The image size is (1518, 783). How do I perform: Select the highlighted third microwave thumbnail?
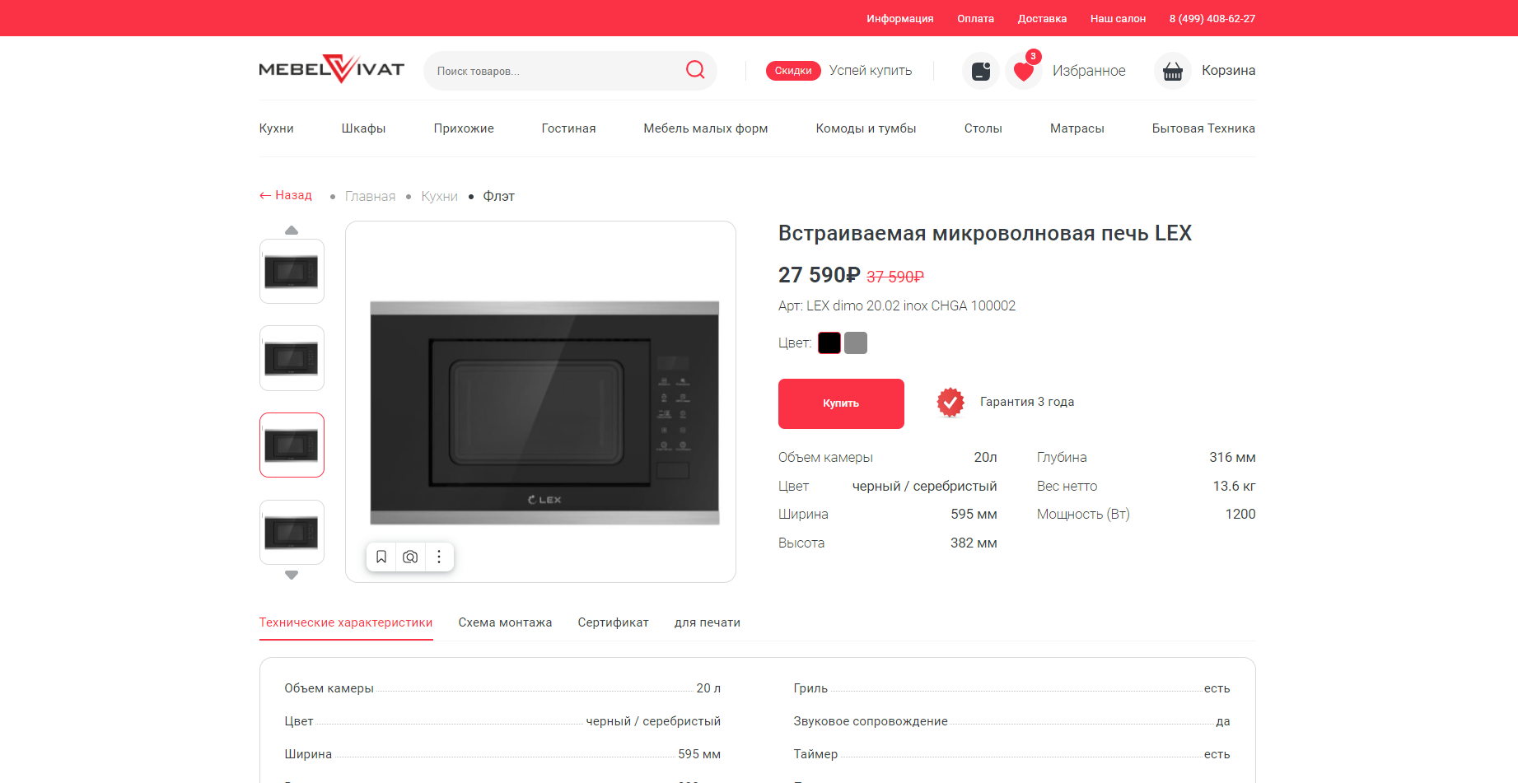(292, 445)
